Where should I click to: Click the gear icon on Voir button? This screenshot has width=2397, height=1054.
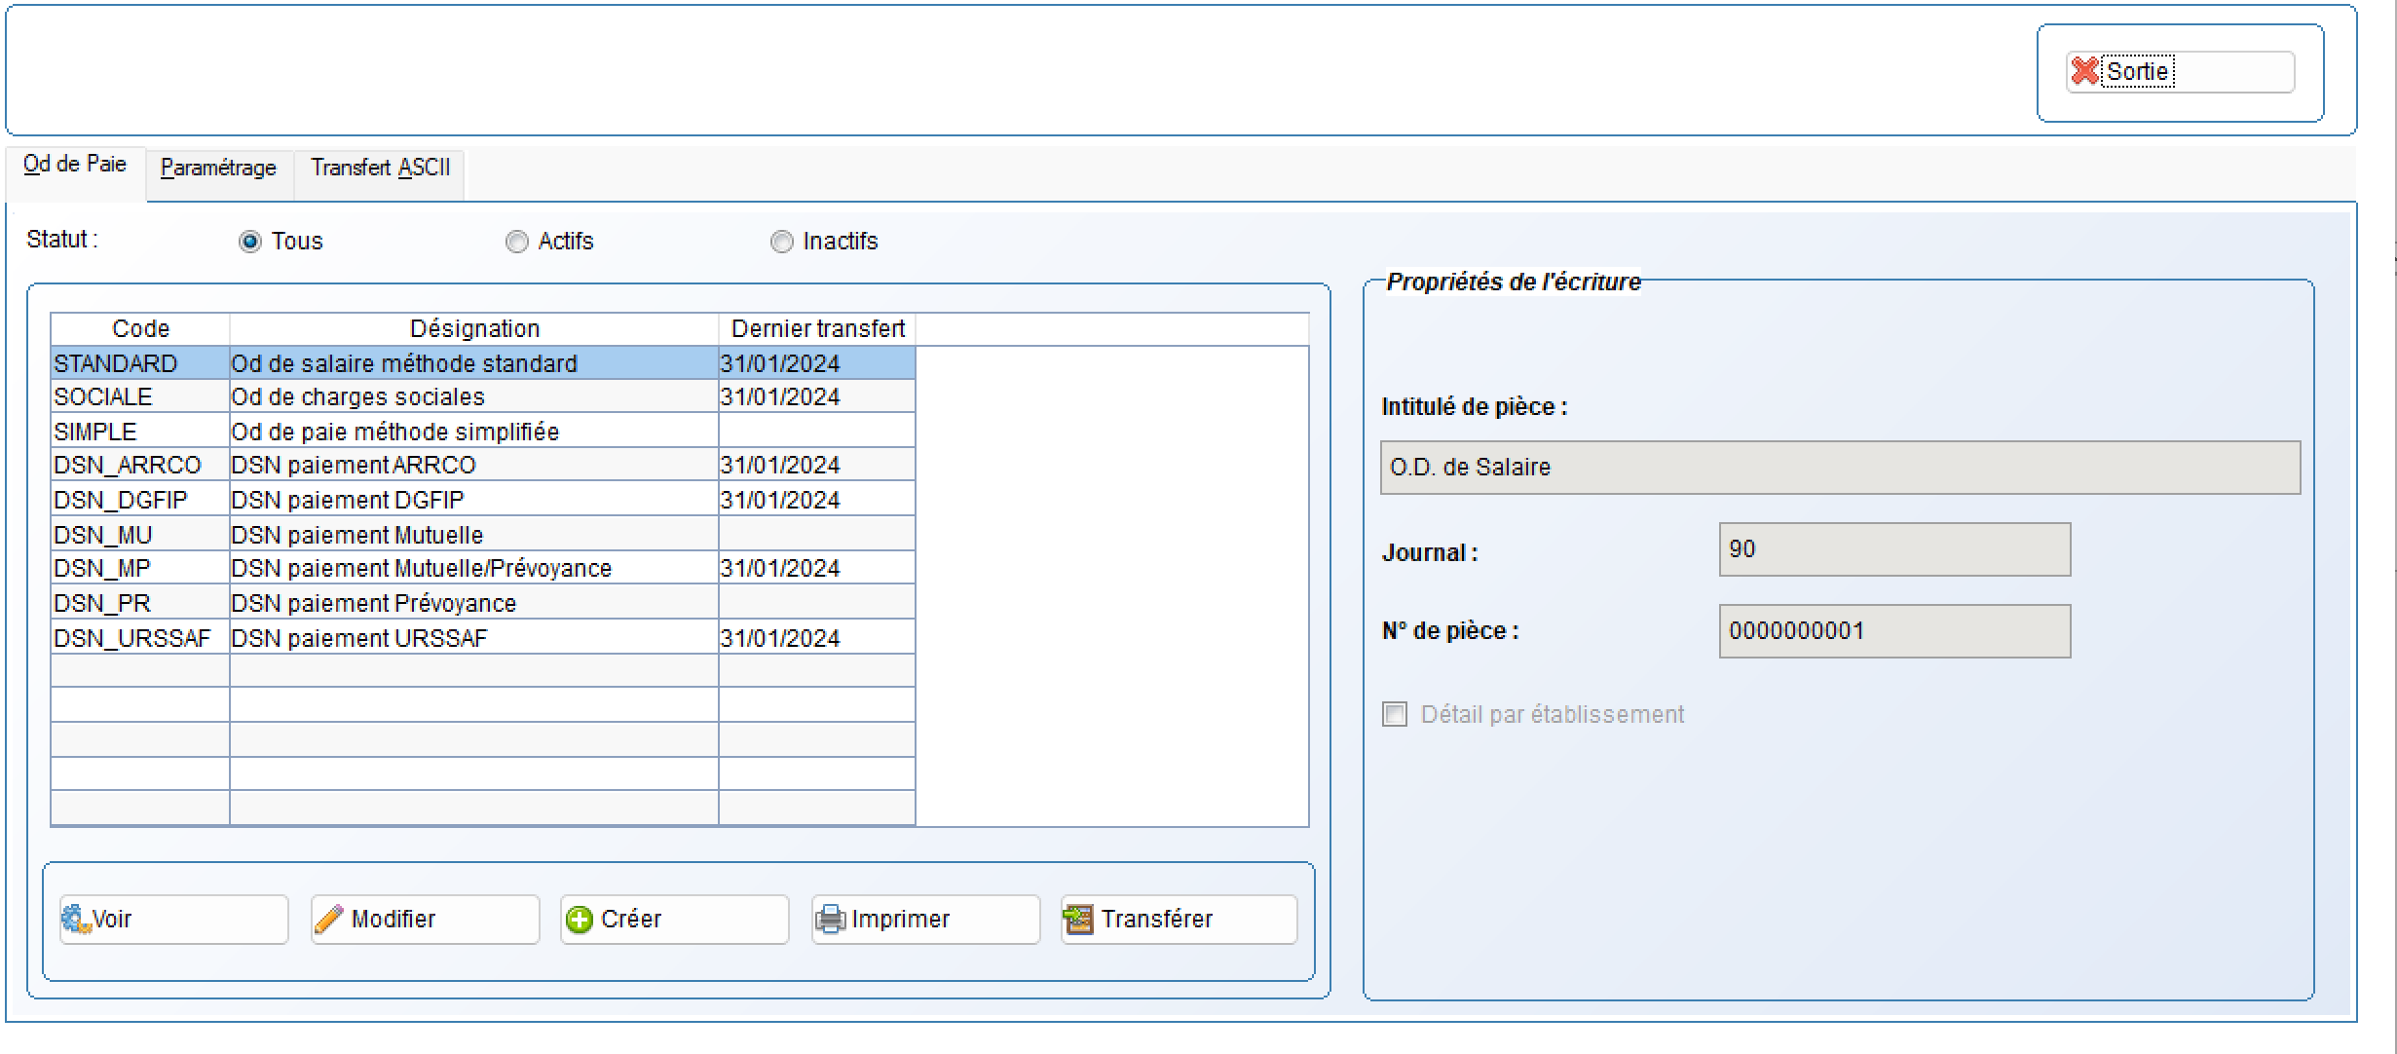pyautogui.click(x=76, y=919)
